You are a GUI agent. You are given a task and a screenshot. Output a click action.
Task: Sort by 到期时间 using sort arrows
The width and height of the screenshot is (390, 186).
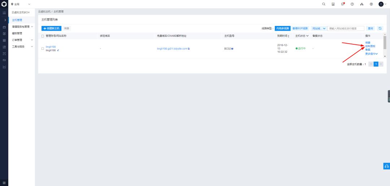[x=289, y=36]
